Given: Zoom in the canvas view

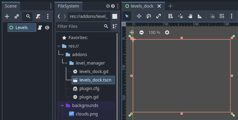Looking at the screenshot, I should [167, 32].
